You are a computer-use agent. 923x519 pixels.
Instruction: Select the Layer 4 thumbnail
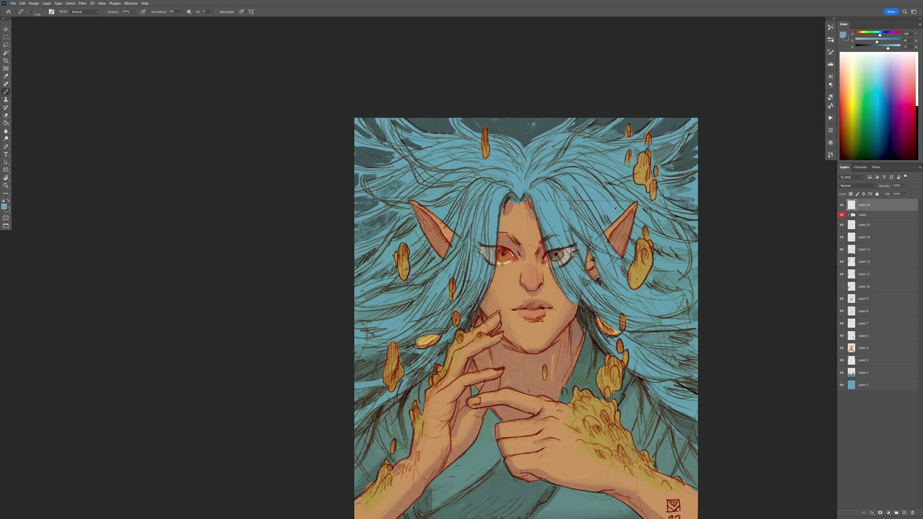coord(851,372)
